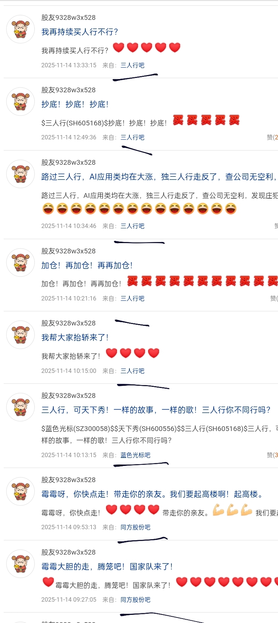278x623 pixels.
Task: Tap avatar beside 我帮大家抬轿来了 post
Action: coord(21,335)
